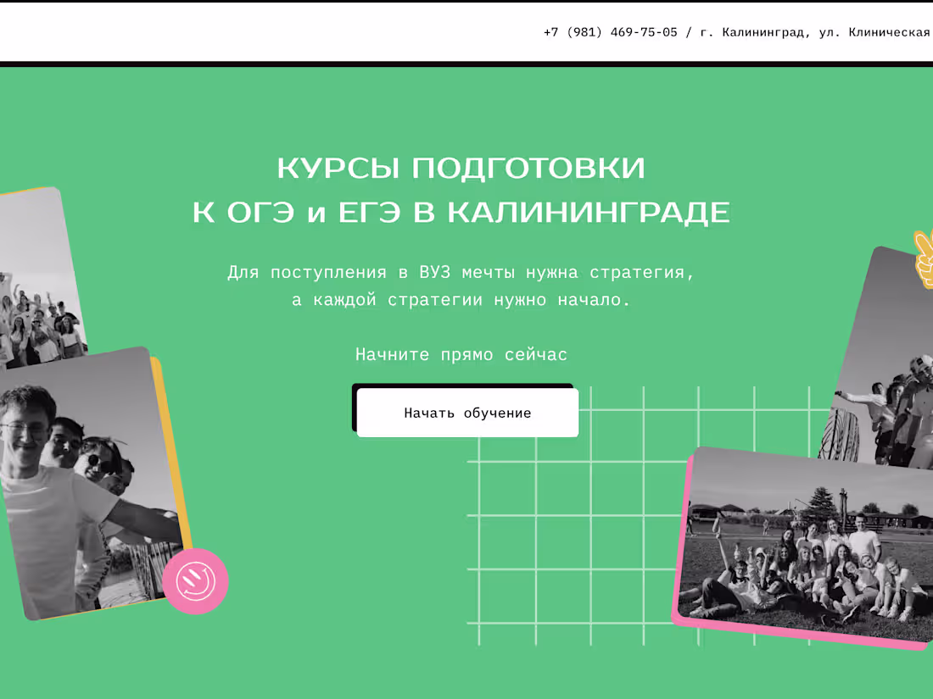Image resolution: width=933 pixels, height=699 pixels.
Task: Click the heading line 'К ОГЭ и ЕГЭ В КАЛИНИНГРАДЕ'
Action: point(461,212)
